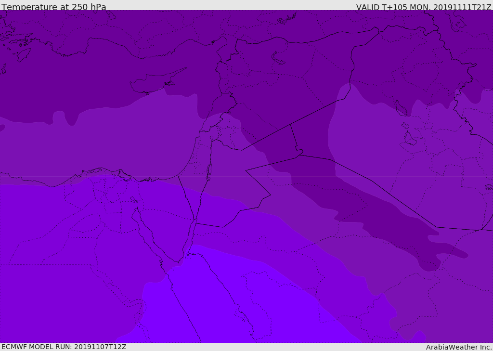Image resolution: width=493 pixels, height=351 pixels.
Task: Open the ArabiaWeather Inc. credit
Action: tap(458, 347)
